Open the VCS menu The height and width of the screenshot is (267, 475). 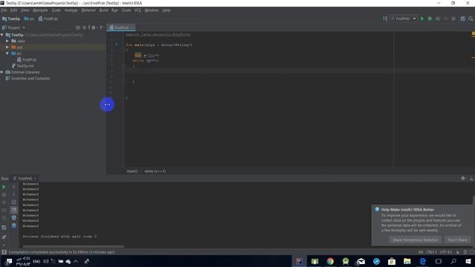(x=137, y=10)
